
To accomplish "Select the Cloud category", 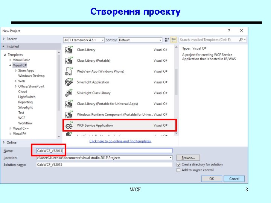I will pyautogui.click(x=23, y=91).
